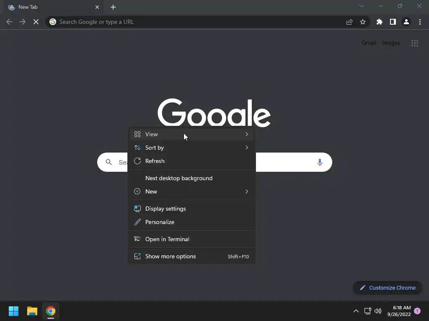Screen dimensions: 429x321
Task: Choose Personalize in the context menu
Action: [x=191, y=222]
